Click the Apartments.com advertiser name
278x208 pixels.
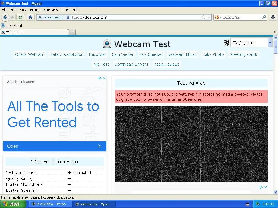tap(21, 82)
